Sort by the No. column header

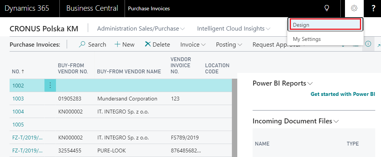pos(18,72)
